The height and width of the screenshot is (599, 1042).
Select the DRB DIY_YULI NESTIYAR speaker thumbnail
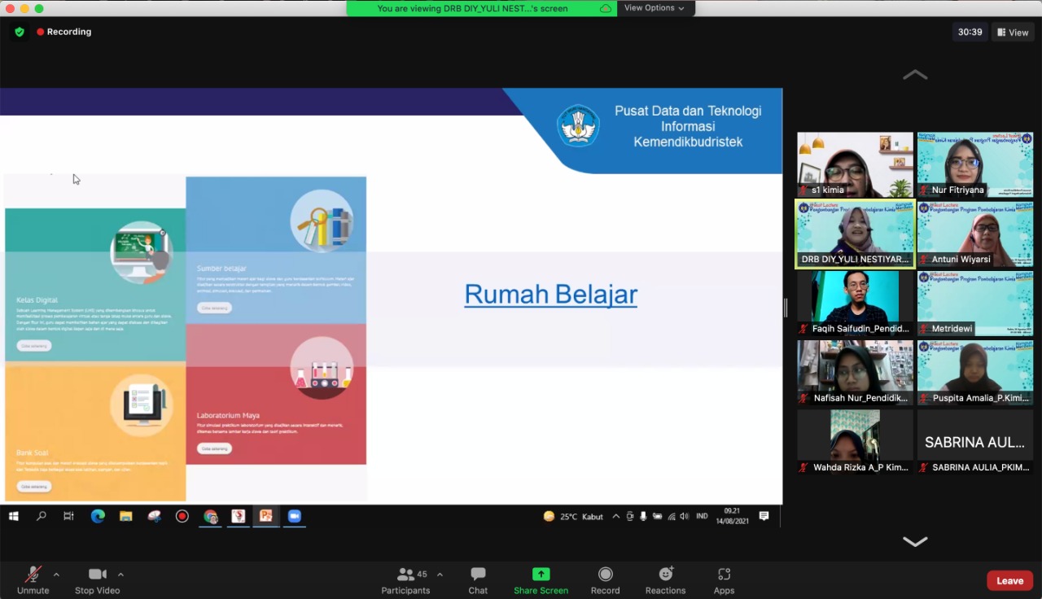pos(855,234)
